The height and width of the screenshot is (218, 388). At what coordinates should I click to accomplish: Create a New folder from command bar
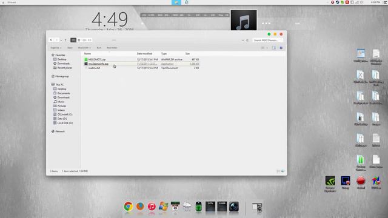coord(112,48)
